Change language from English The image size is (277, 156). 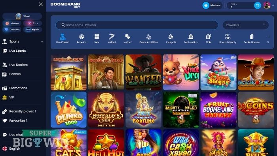tap(15, 148)
